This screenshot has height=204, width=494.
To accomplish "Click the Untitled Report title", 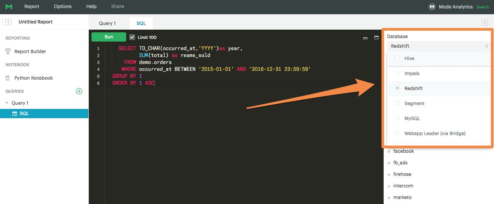I will click(36, 22).
